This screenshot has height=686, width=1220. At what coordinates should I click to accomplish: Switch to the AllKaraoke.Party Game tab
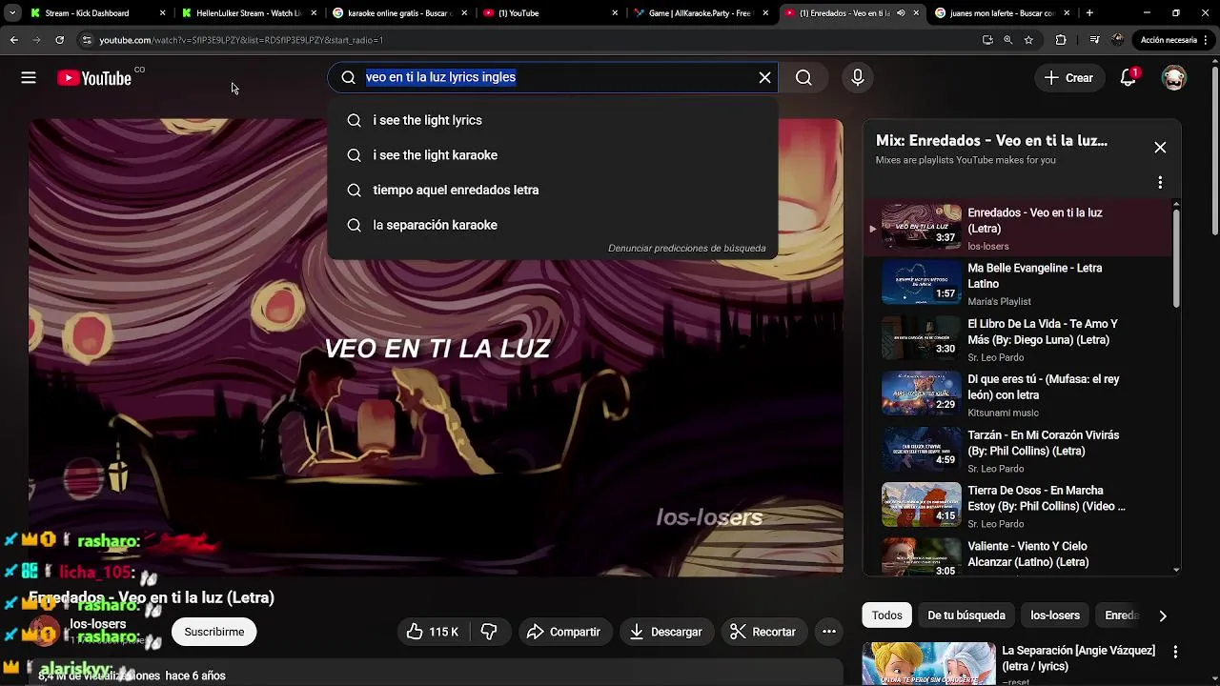click(x=701, y=13)
